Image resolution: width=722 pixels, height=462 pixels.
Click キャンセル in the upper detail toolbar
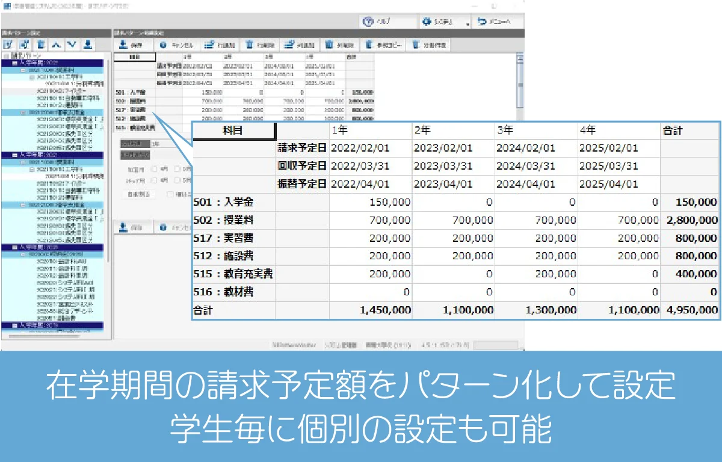click(176, 45)
